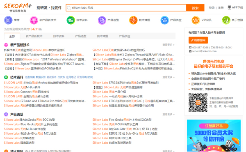
Task: Open the 推荐 navigation icon
Action: pos(8,20)
